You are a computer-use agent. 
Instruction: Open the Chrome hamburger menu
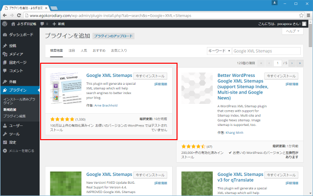(309, 15)
